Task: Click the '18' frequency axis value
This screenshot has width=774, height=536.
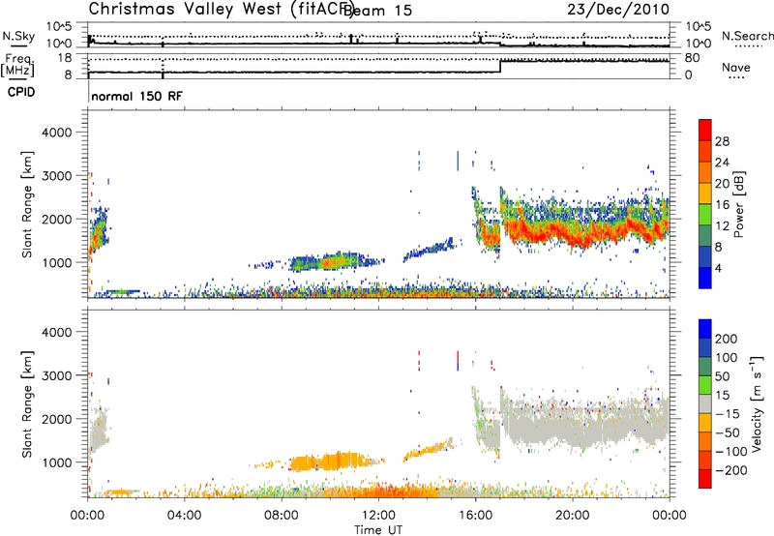Action: [x=64, y=58]
